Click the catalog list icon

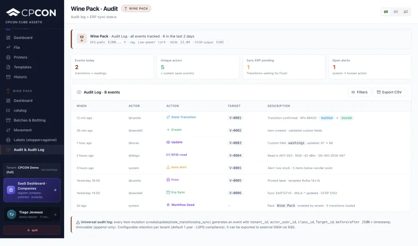click(x=8, y=110)
